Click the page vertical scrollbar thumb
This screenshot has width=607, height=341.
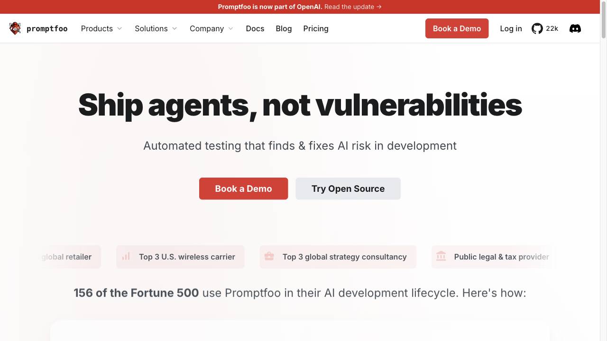point(604,20)
